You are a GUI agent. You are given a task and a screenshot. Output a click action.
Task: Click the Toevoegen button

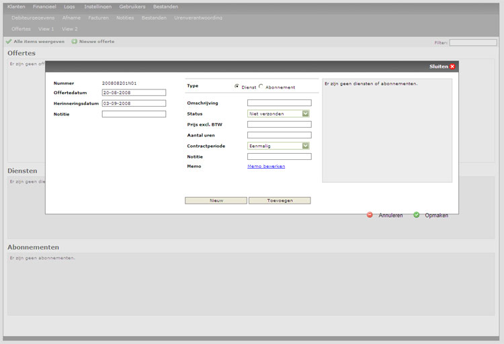click(280, 201)
